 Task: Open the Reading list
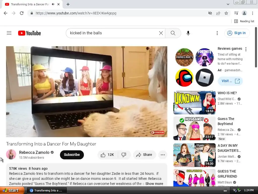[244, 21]
